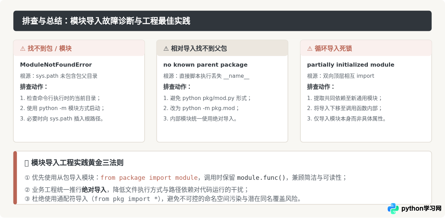445x218 pixels.
Task: Click step 内部模块统一使用绝对导入
Action: click(200, 118)
